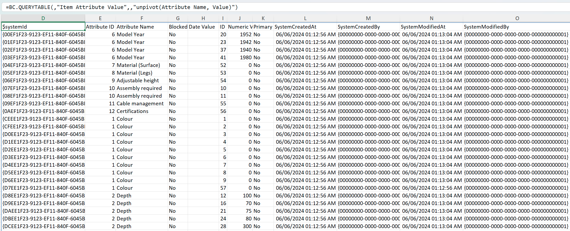Click the SystemCreatedAt header cell
The width and height of the screenshot is (570, 231).
305,27
